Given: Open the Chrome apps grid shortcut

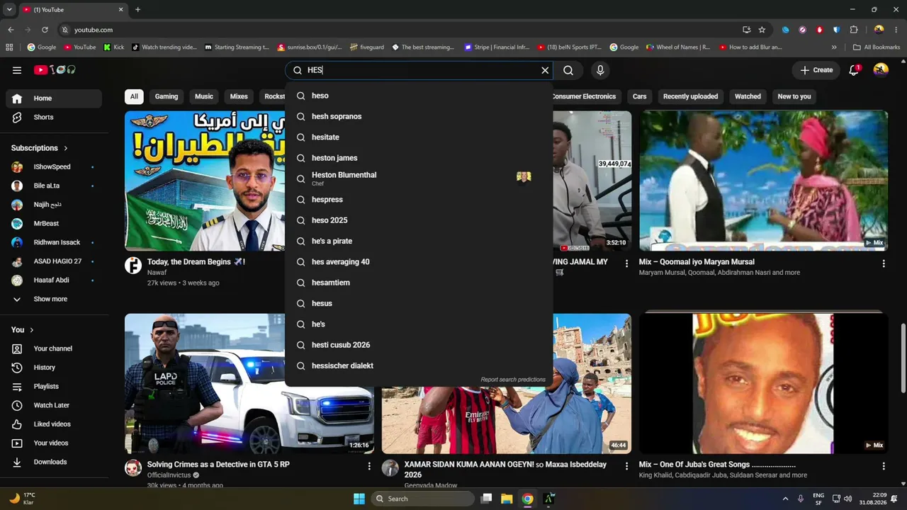Looking at the screenshot, I should point(9,47).
